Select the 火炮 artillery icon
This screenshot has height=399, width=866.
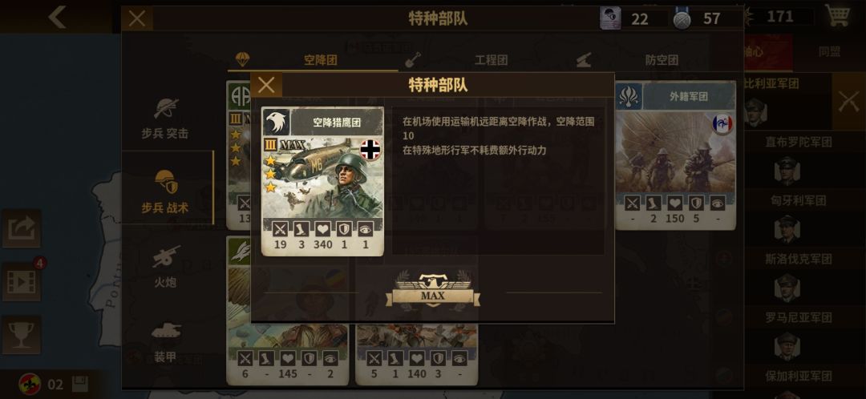click(x=166, y=257)
